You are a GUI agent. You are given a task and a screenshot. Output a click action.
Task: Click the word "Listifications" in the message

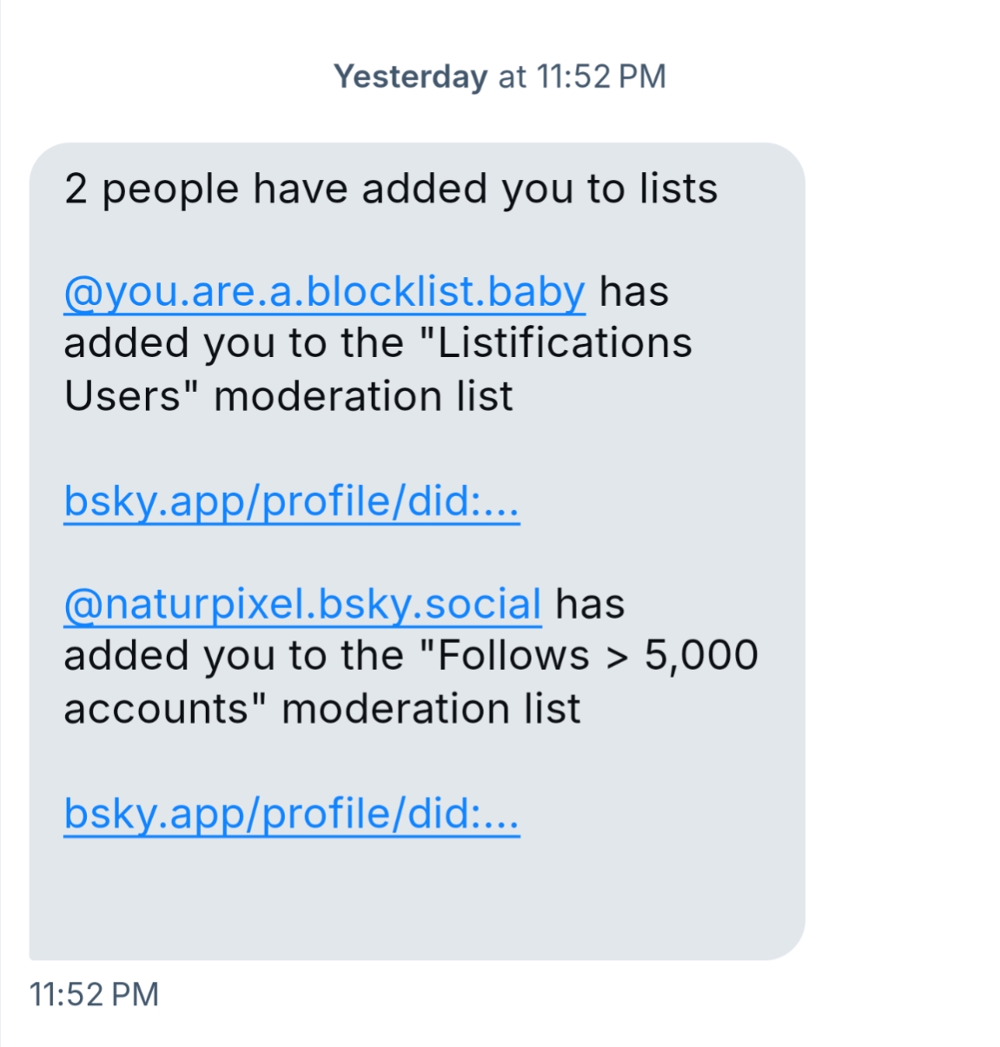coord(565,343)
